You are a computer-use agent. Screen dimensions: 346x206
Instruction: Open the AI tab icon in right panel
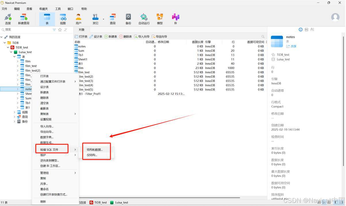[x=312, y=29]
